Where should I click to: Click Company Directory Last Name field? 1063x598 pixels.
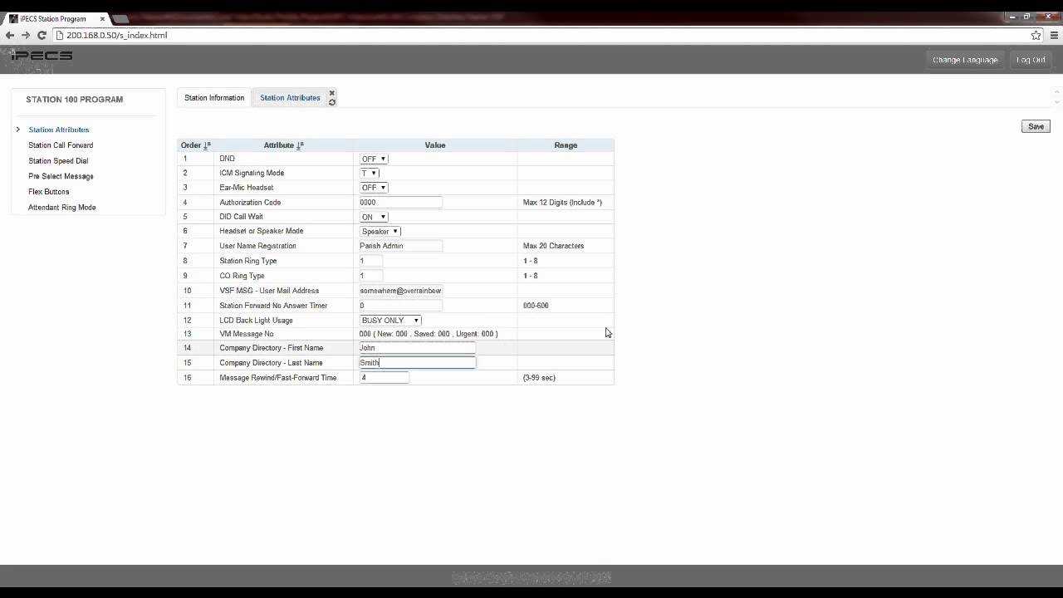pyautogui.click(x=417, y=363)
